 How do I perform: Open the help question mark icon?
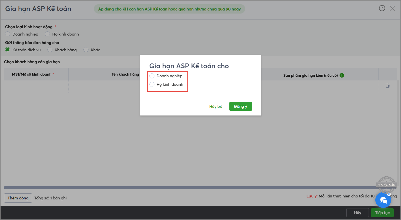click(382, 8)
